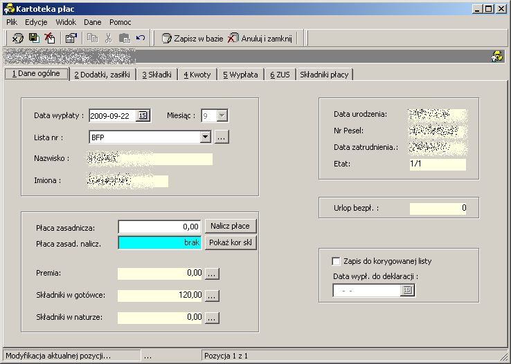The image size is (511, 364).
Task: Switch to 3 Składki tab
Action: 156,75
